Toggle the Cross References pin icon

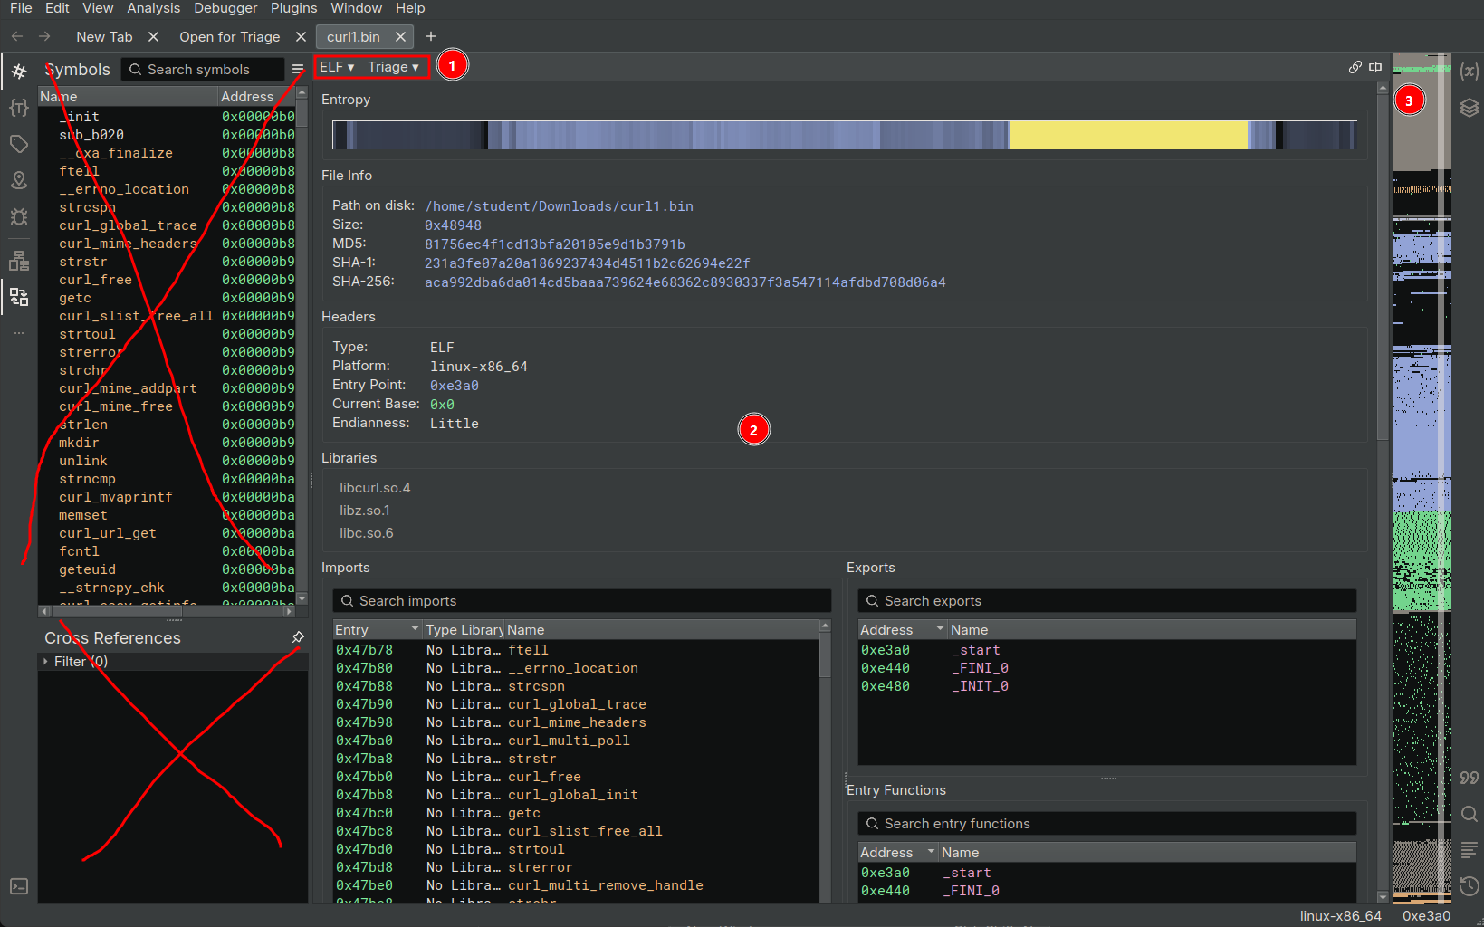[x=298, y=637]
